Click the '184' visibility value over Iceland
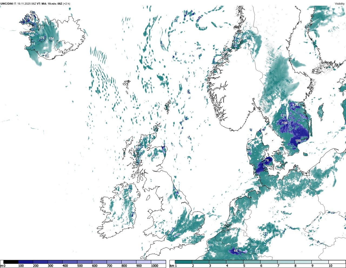 [x=51, y=39]
